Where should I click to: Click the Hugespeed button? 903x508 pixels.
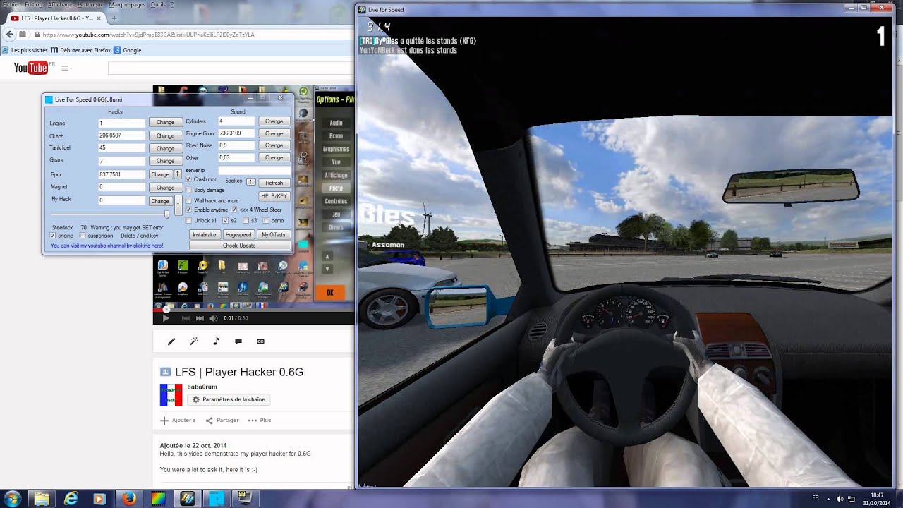pyautogui.click(x=238, y=235)
